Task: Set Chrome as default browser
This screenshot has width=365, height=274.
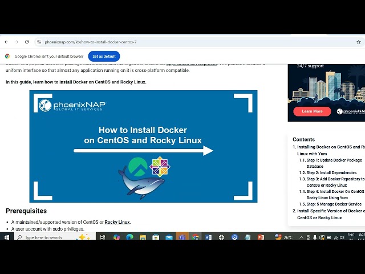Action: pyautogui.click(x=104, y=56)
